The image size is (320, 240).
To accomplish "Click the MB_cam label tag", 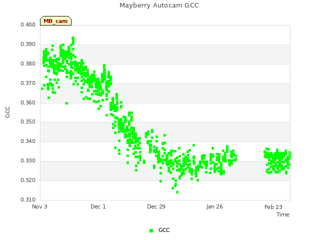I will [55, 21].
